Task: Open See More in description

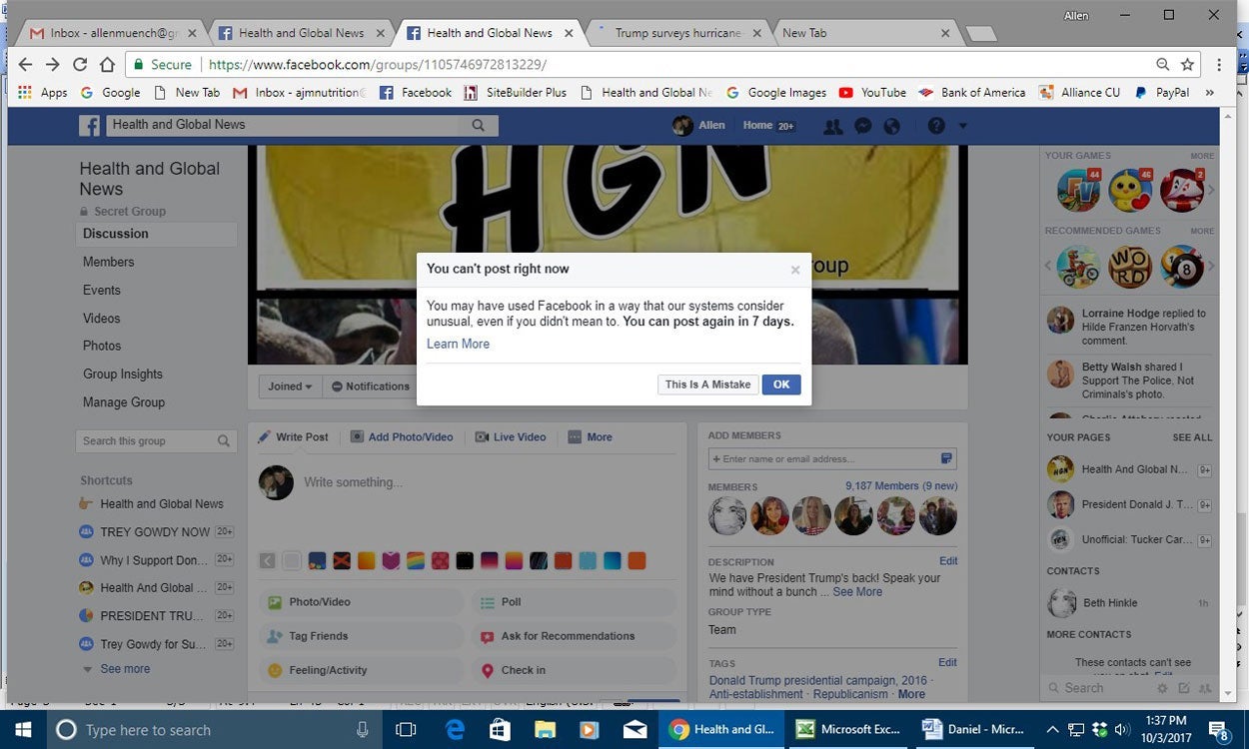Action: pos(857,591)
